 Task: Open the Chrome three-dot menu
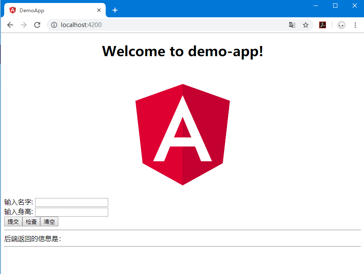355,25
